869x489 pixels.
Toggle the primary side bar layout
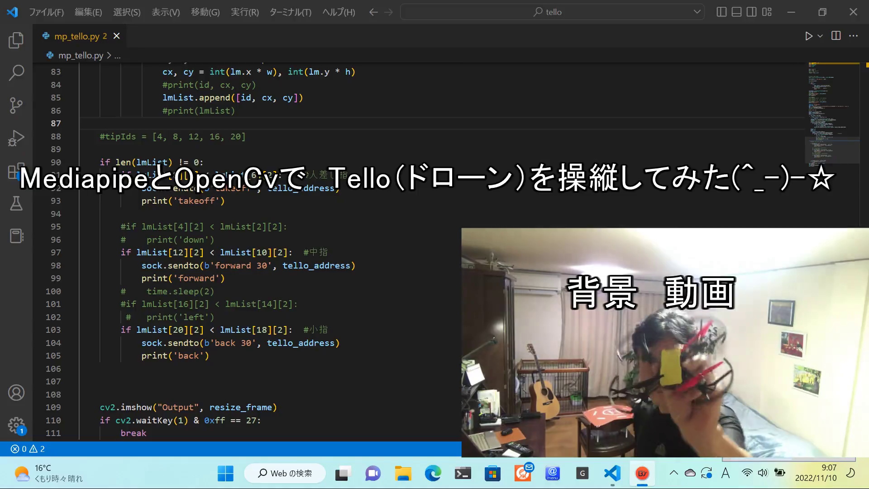721,12
